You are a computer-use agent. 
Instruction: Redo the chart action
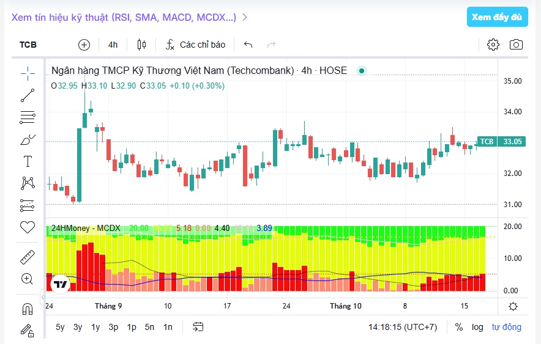[272, 45]
